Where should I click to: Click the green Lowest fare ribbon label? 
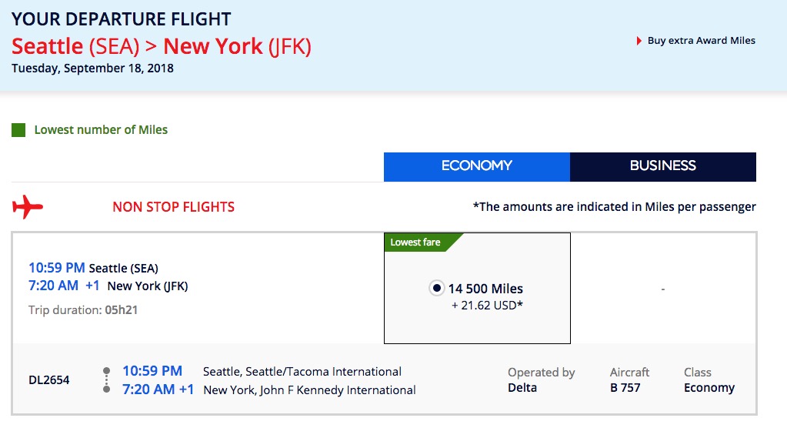pos(415,242)
